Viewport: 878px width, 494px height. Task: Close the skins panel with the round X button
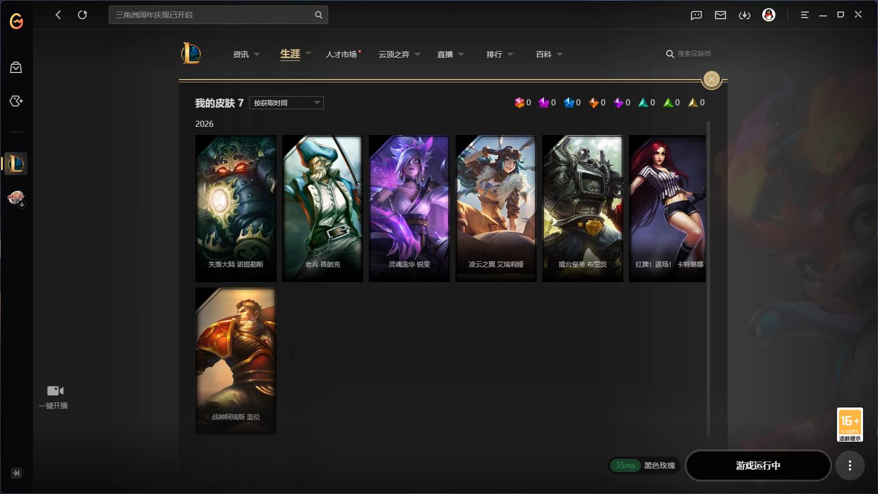(712, 80)
